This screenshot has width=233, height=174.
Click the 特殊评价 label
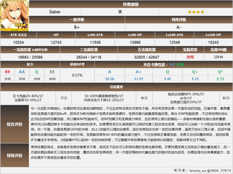tap(14, 156)
